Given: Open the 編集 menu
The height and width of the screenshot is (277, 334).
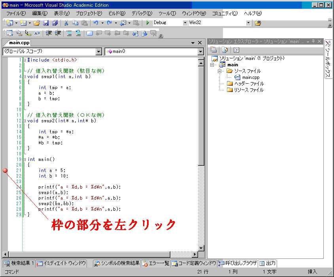Looking at the screenshot, I should [x=40, y=13].
